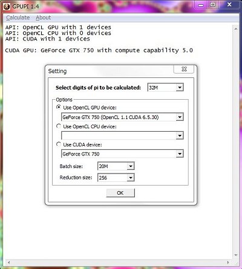
Task: Maximize the GPUPI 1.4 window
Action: tap(212, 5)
